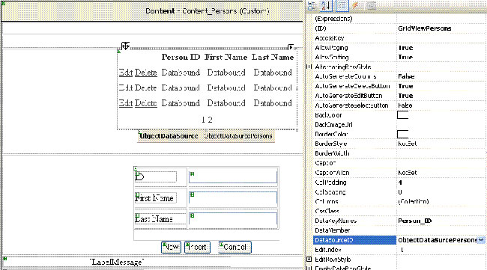The height and width of the screenshot is (270, 487).
Task: Select the ObjectDataSource control
Action: click(206, 136)
